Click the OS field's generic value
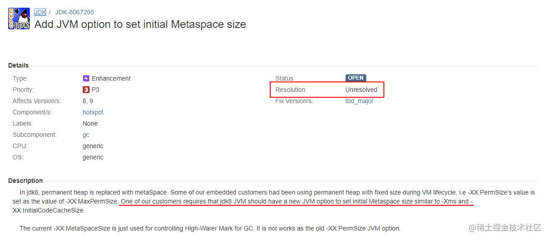549x240 pixels. click(93, 157)
